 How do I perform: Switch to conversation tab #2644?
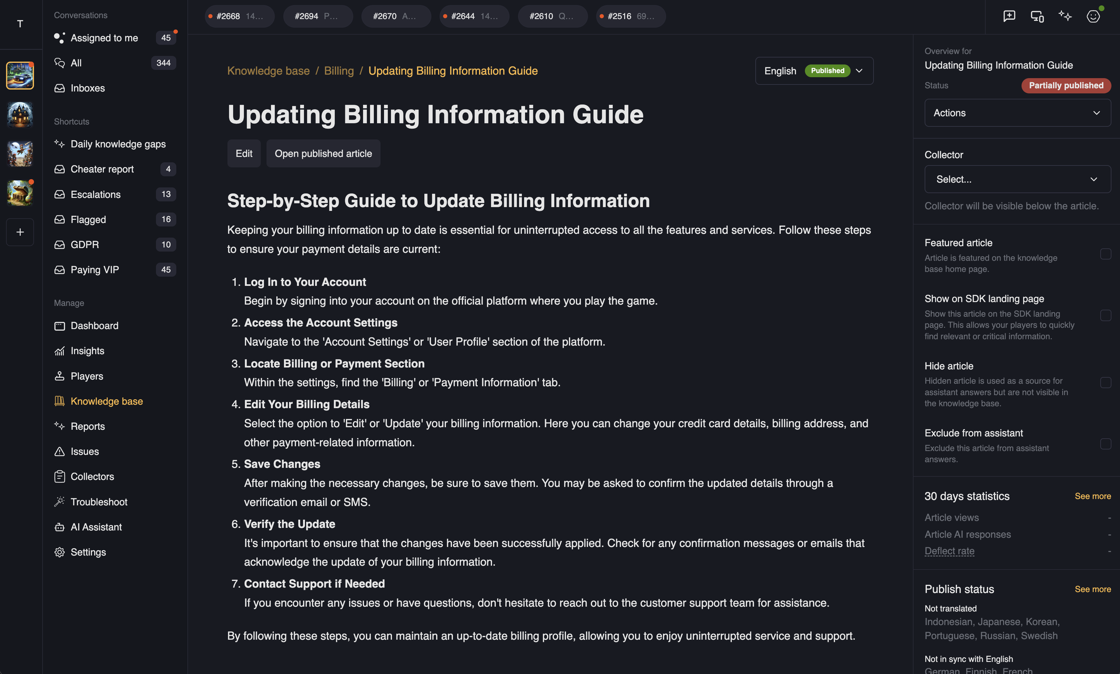point(474,16)
